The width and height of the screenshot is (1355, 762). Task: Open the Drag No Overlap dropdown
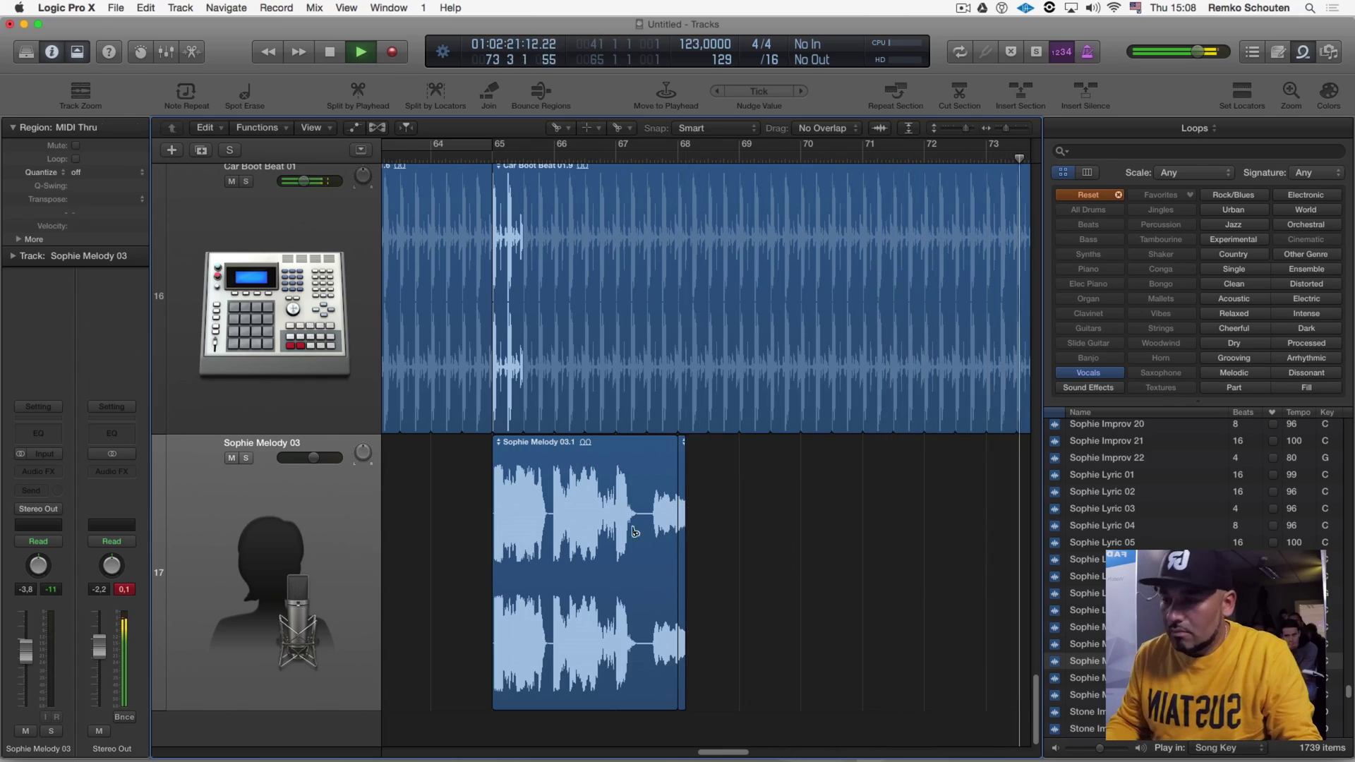(827, 128)
